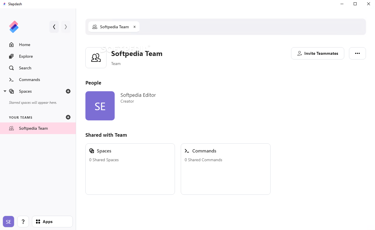Open help with the question mark button

23,222
